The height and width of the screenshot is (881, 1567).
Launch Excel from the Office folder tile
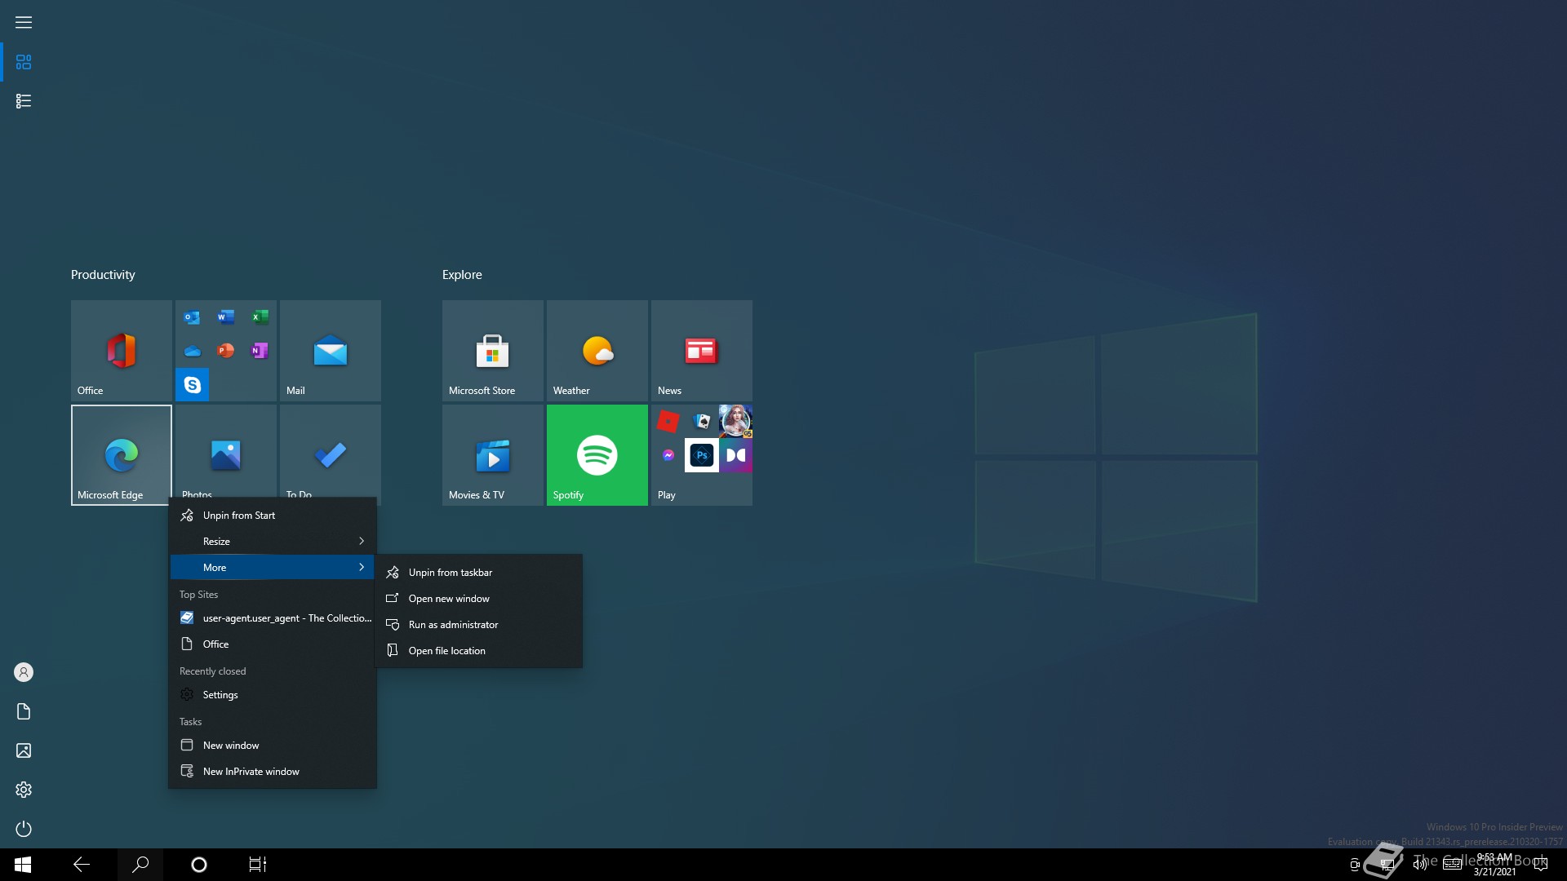click(260, 317)
